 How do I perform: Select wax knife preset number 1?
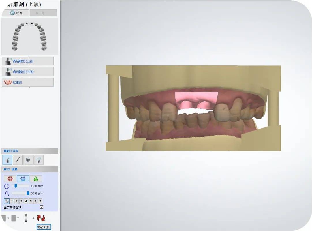pos(12,201)
